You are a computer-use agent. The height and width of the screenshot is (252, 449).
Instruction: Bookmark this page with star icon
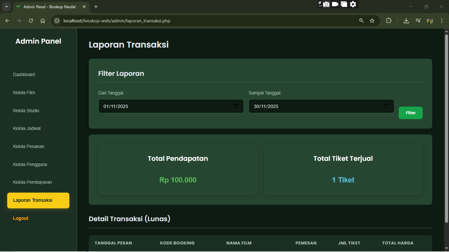click(x=372, y=21)
